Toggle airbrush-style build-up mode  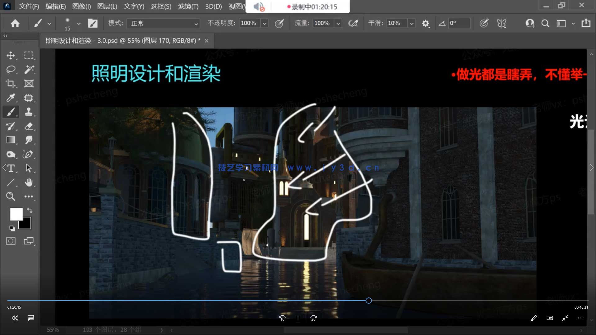click(353, 23)
